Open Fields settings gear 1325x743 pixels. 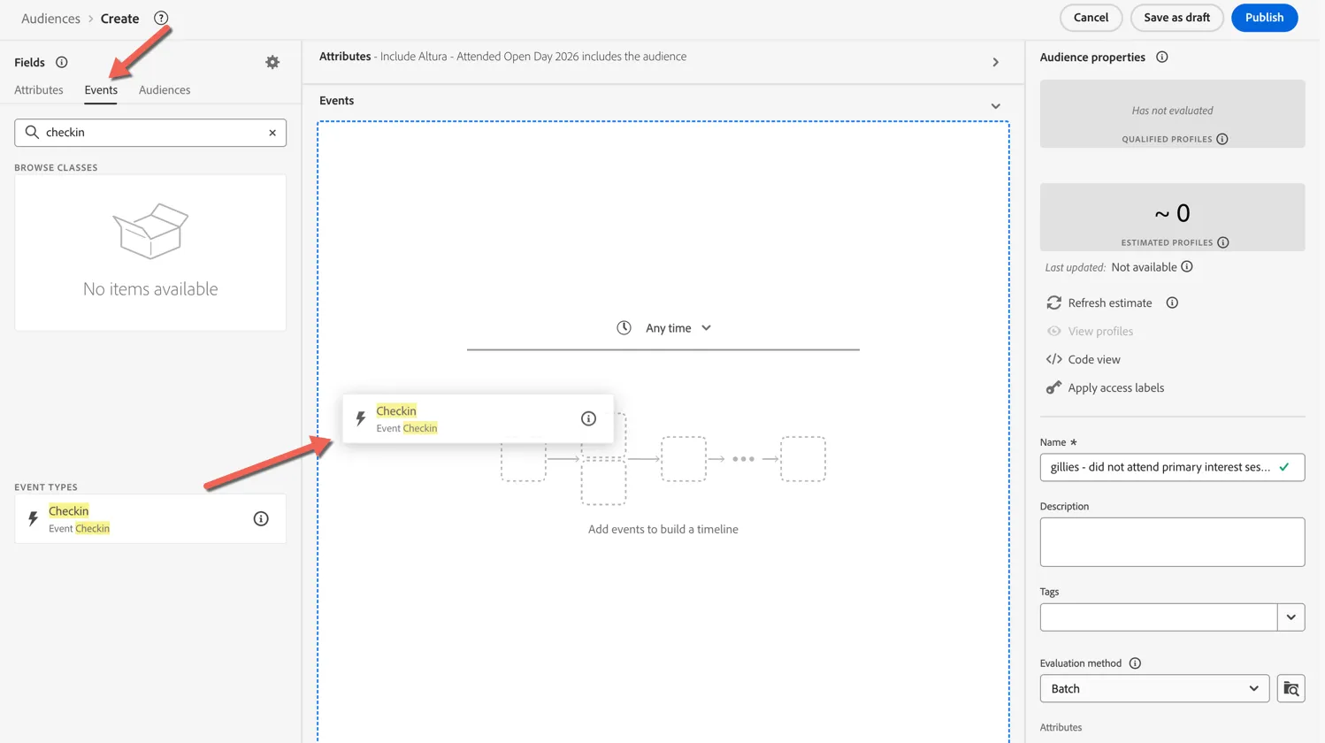click(x=272, y=62)
